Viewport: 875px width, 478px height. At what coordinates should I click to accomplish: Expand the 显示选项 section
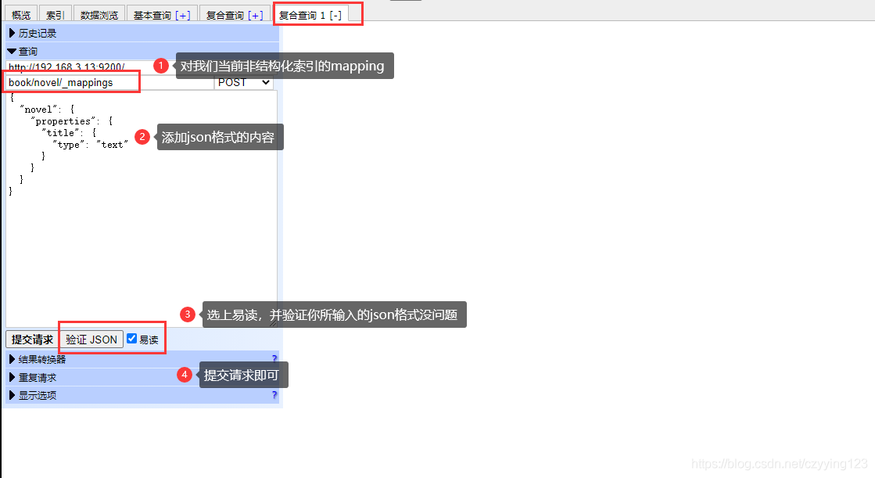pyautogui.click(x=142, y=395)
